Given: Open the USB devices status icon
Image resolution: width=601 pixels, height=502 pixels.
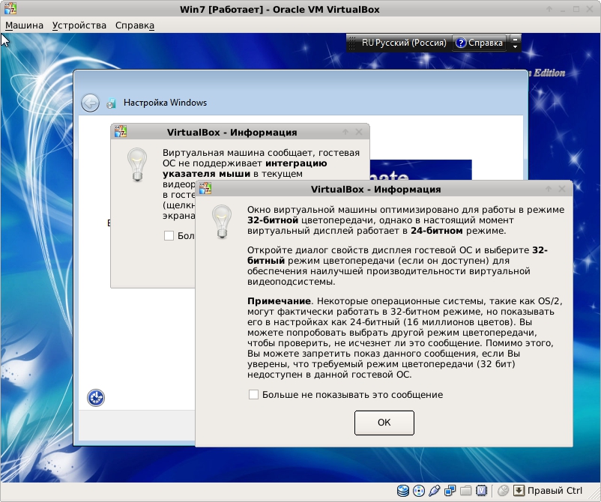Looking at the screenshot, I should (435, 491).
